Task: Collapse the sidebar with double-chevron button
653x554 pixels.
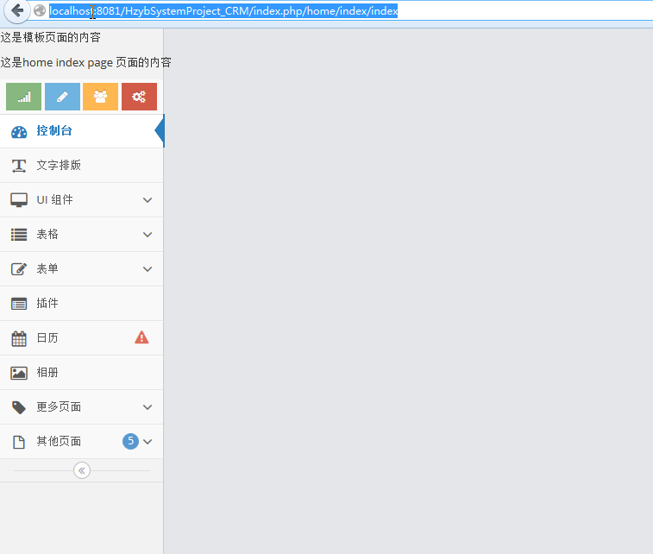Action: (82, 470)
